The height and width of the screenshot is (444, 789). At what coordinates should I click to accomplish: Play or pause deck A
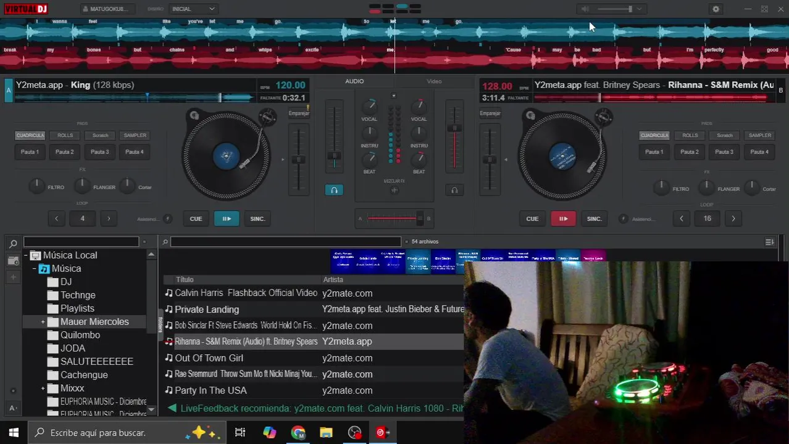pos(227,218)
